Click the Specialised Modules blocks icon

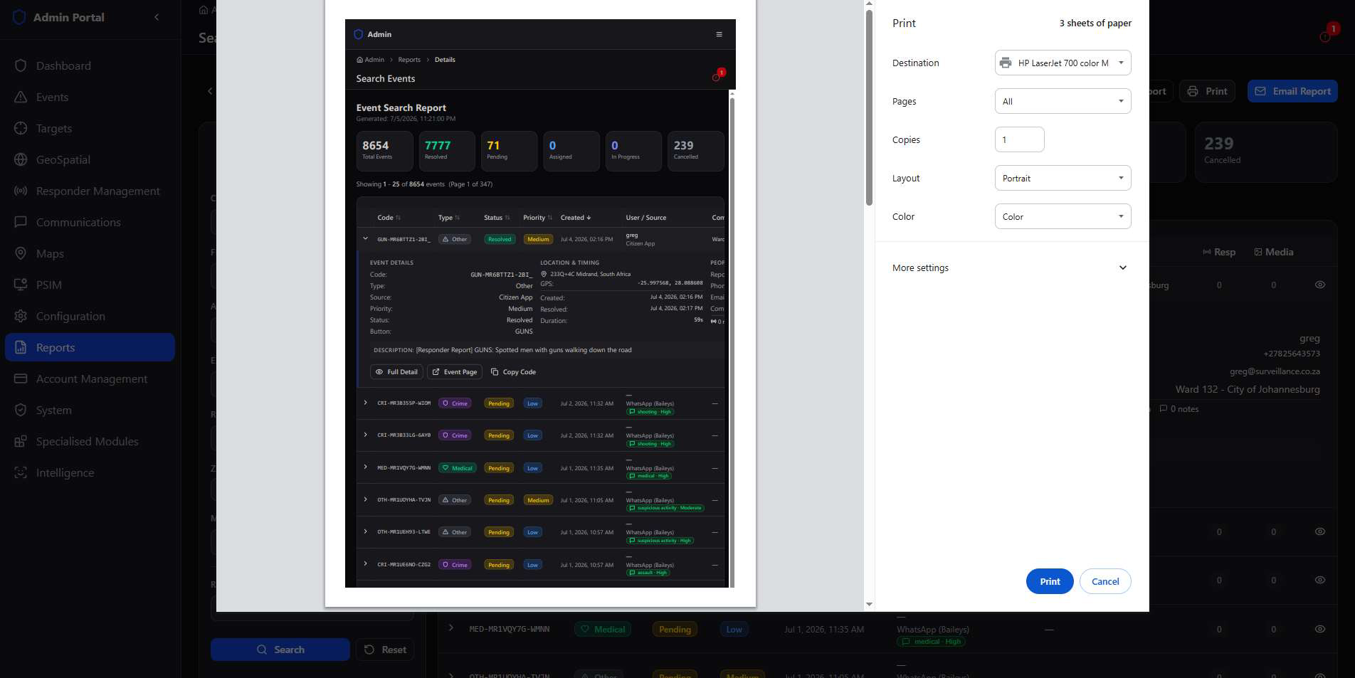[x=21, y=441]
